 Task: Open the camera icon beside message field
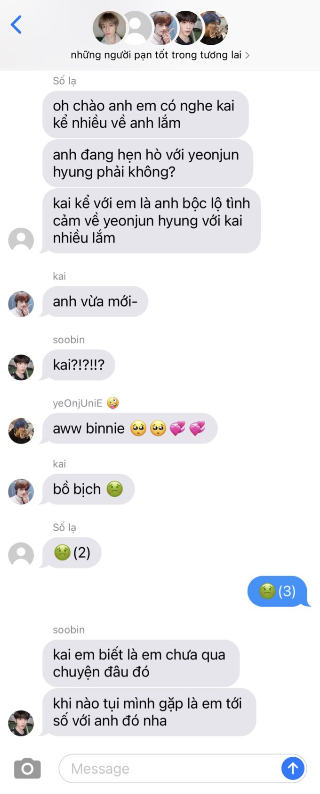(x=27, y=769)
